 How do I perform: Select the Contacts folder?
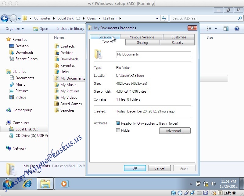click(x=65, y=46)
